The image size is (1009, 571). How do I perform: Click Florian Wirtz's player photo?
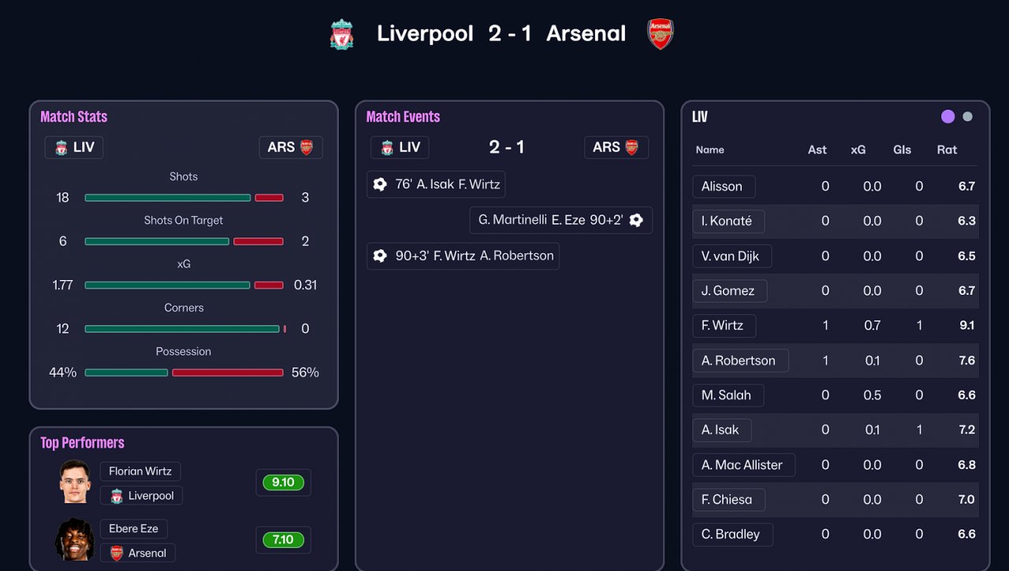pyautogui.click(x=75, y=481)
